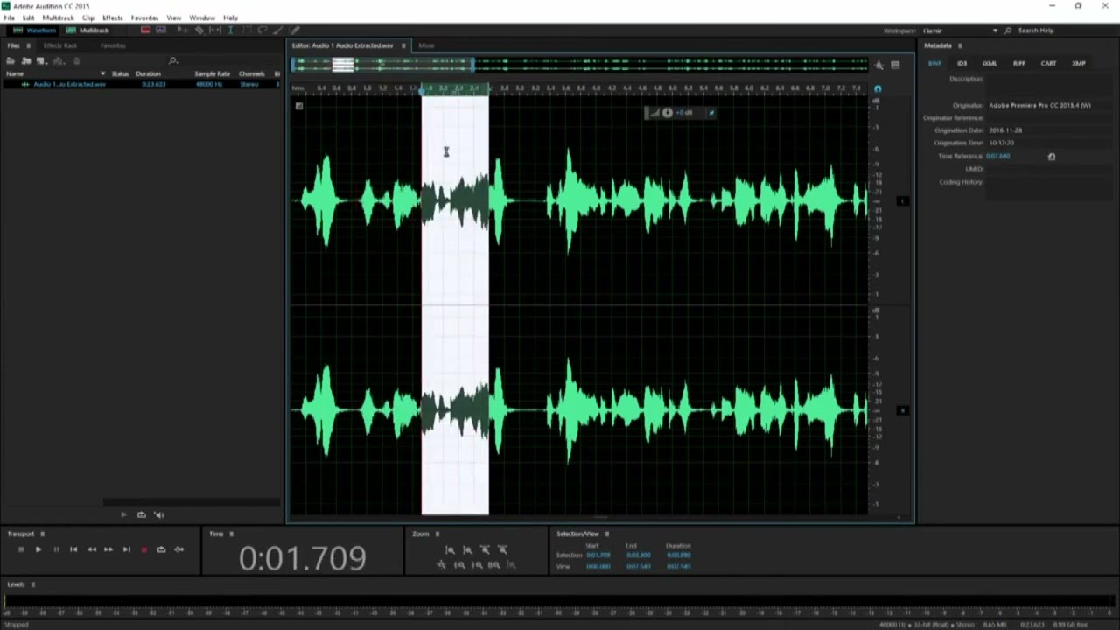The width and height of the screenshot is (1120, 630).
Task: Reset the Time Reference value
Action: pyautogui.click(x=1051, y=157)
